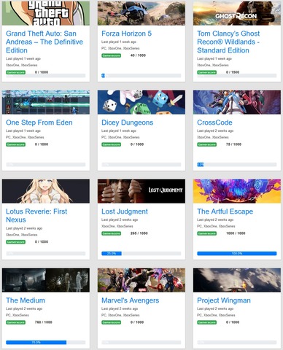Open Lotus Reverie: First Nexus link
Screen dimensions: 283x350
pos(36,215)
